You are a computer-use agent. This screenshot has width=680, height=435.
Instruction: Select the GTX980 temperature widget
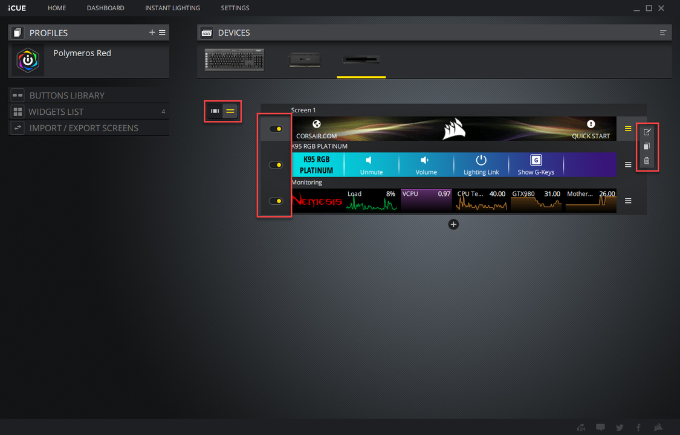536,201
